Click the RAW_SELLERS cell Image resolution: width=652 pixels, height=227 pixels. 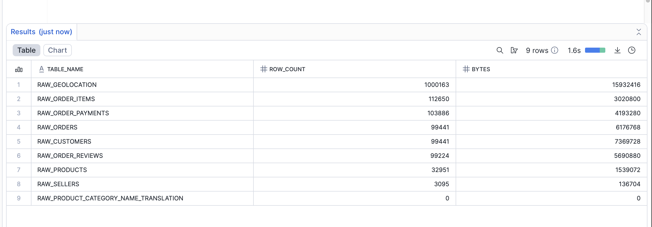58,184
